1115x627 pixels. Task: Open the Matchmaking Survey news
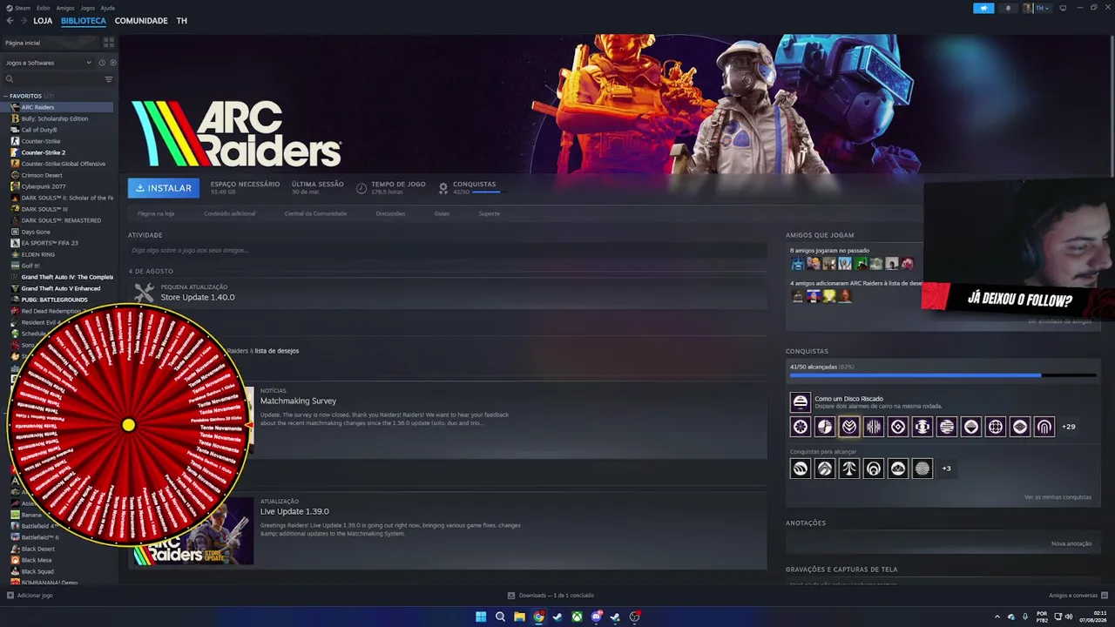(x=298, y=401)
